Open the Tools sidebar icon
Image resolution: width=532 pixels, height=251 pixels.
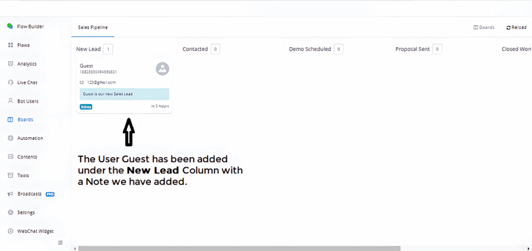point(10,176)
